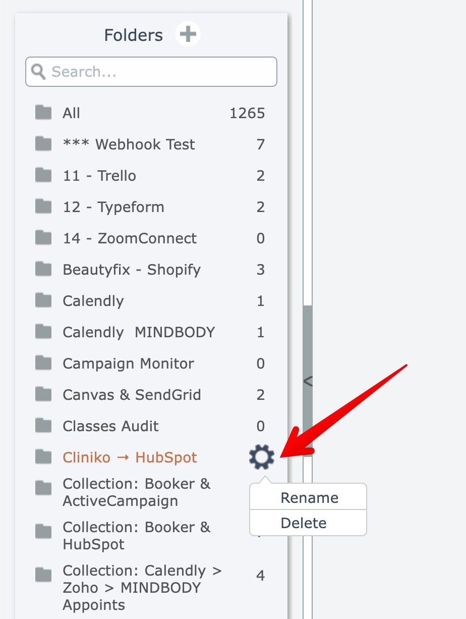Image resolution: width=466 pixels, height=619 pixels.
Task: Choose Delete from the gear menu
Action: click(x=304, y=523)
